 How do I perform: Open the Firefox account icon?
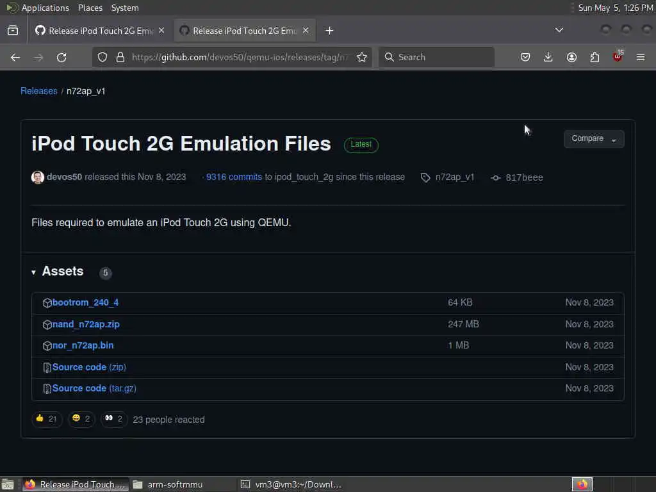(571, 57)
